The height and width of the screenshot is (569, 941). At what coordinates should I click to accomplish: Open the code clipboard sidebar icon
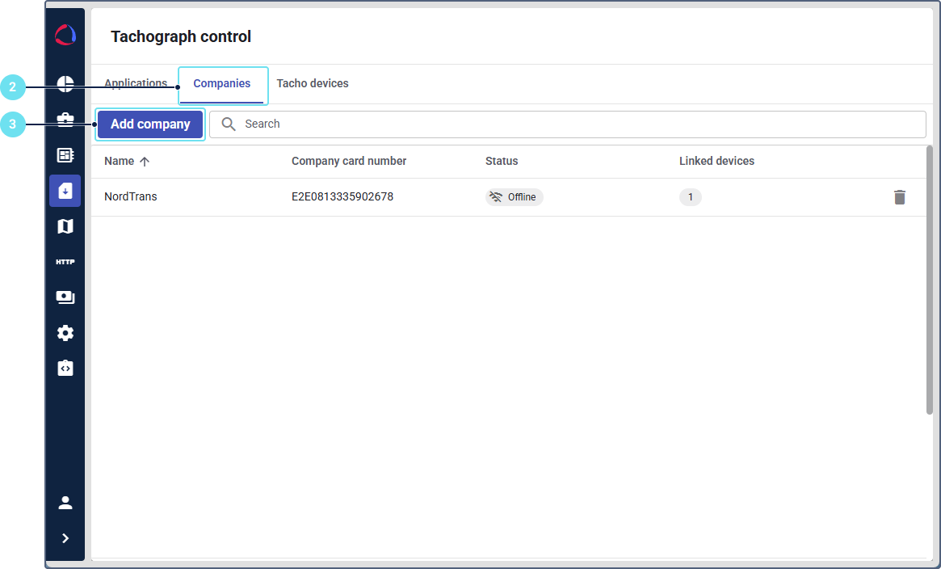coord(65,369)
